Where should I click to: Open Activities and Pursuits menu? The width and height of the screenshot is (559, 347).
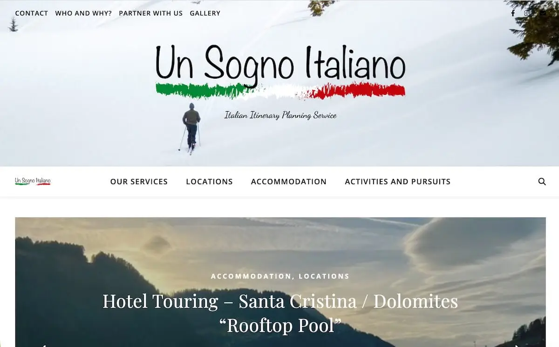coord(398,181)
